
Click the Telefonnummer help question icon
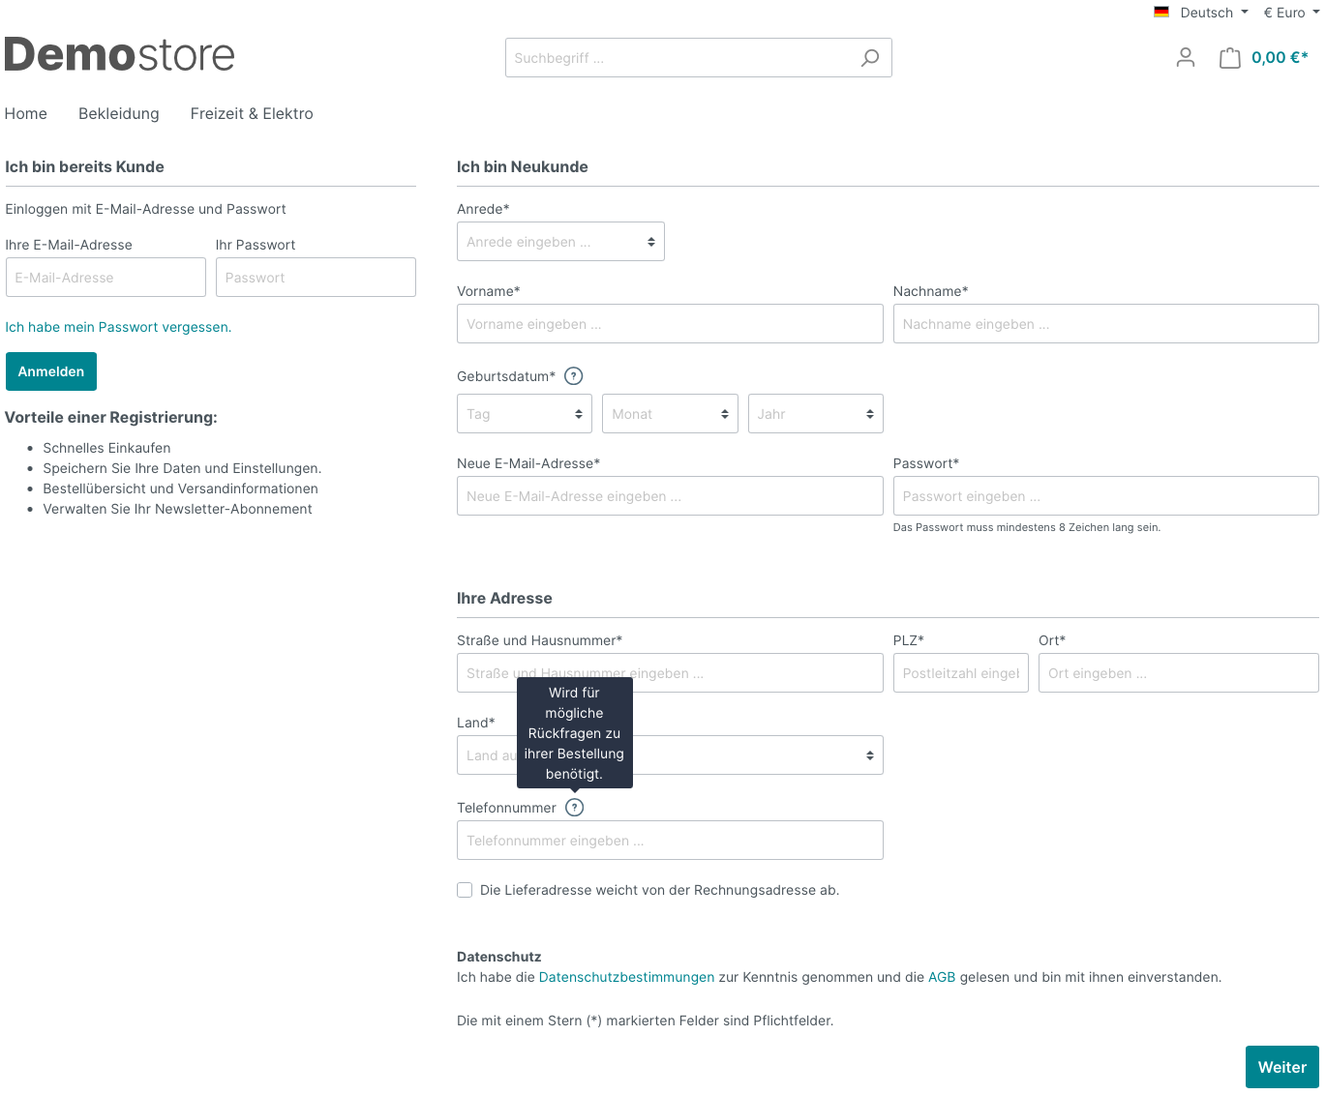575,808
